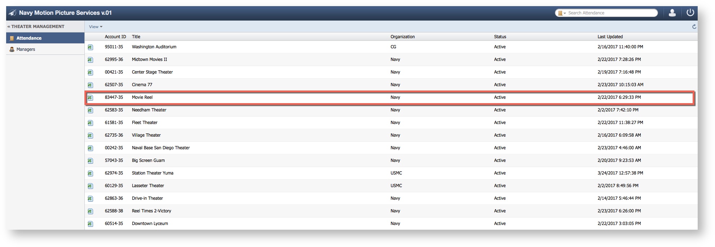Screen dimensions: 715x247
Task: Open the Excel export for Midtown Movies II
Action: click(90, 60)
